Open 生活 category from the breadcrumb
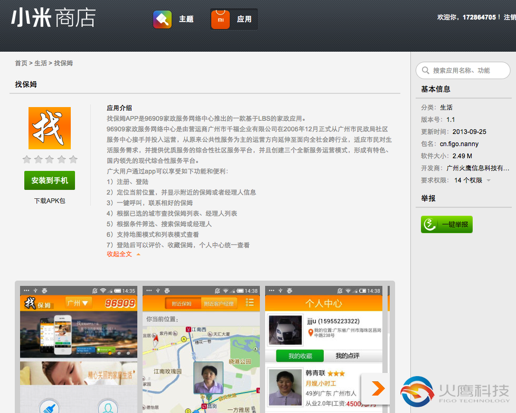This screenshot has height=413, width=516. 41,63
